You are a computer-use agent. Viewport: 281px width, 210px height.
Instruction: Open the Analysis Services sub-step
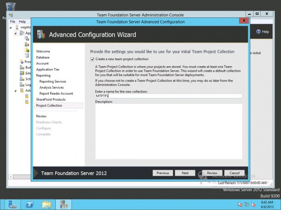(x=52, y=87)
